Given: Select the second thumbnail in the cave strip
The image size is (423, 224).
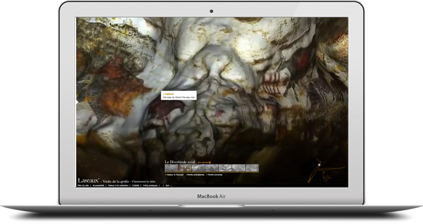Looking at the screenshot, I should tap(184, 168).
